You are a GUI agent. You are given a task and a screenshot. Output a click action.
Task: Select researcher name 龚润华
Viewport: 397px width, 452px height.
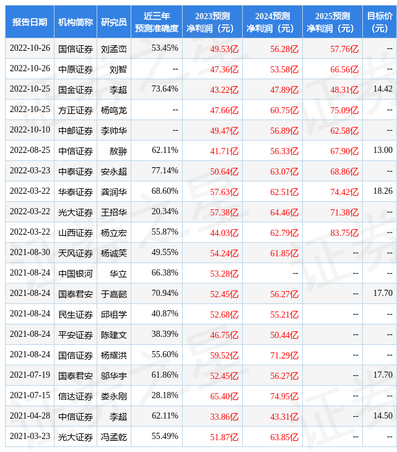coord(114,192)
